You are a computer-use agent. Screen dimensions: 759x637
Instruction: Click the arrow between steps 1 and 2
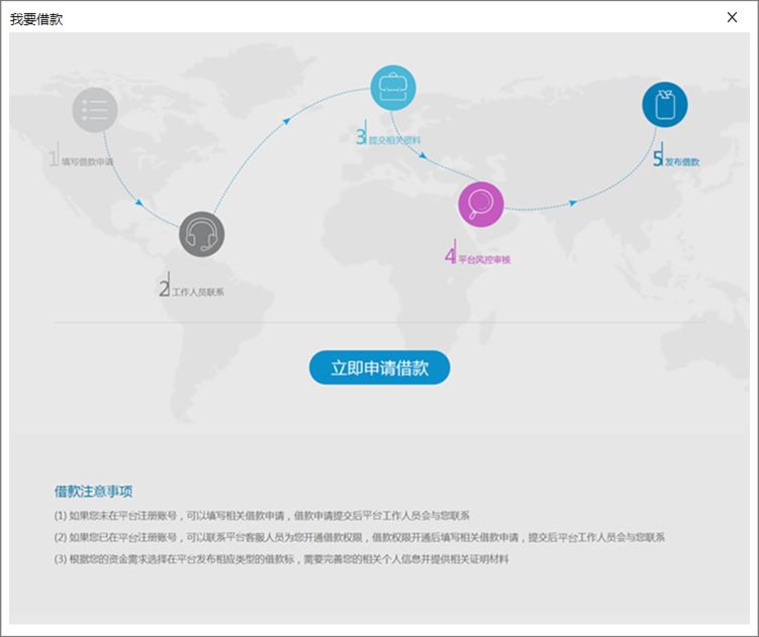(x=139, y=203)
